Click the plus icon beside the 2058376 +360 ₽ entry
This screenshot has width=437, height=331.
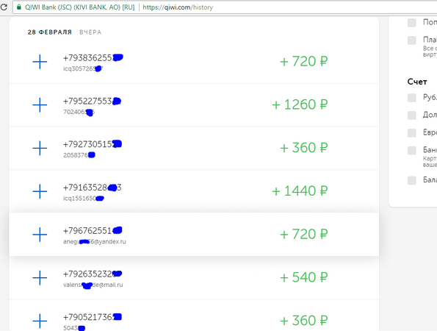[x=40, y=148]
